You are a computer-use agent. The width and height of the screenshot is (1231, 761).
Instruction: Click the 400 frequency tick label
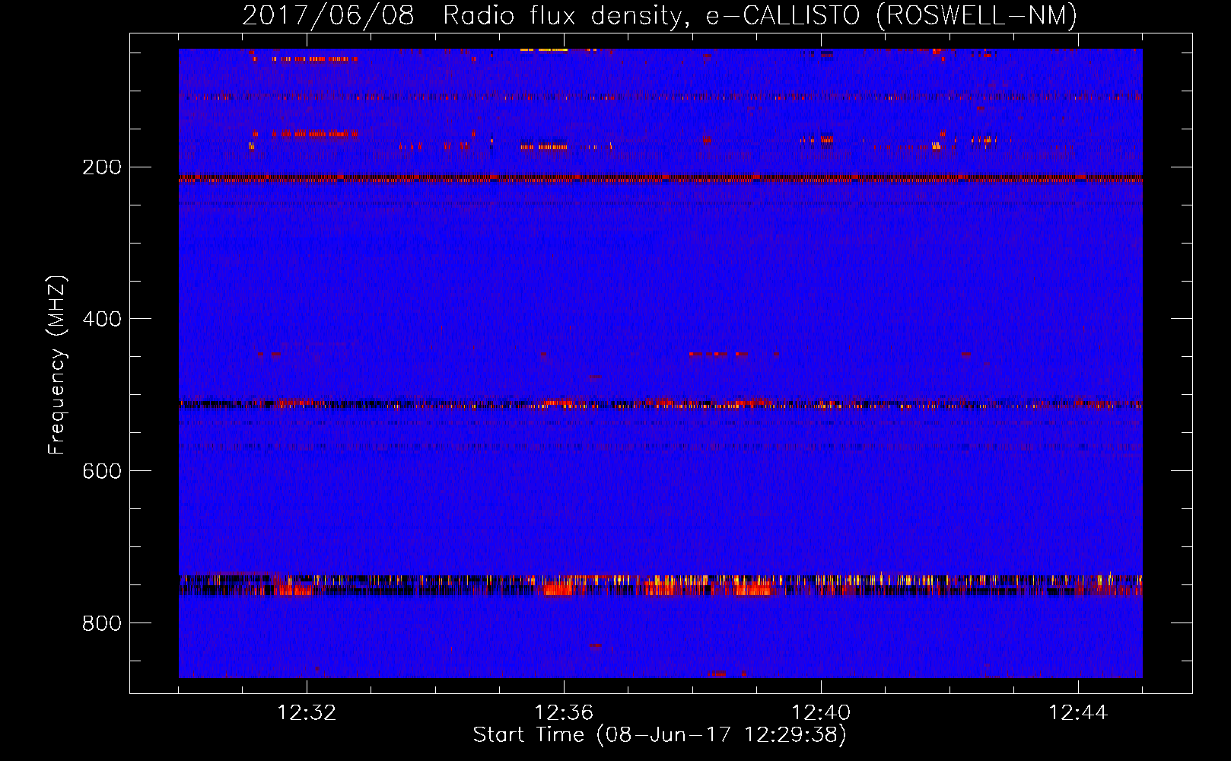[x=102, y=320]
